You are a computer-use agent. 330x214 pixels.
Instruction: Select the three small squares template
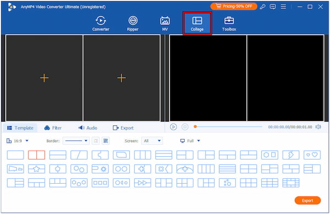tap(100, 183)
